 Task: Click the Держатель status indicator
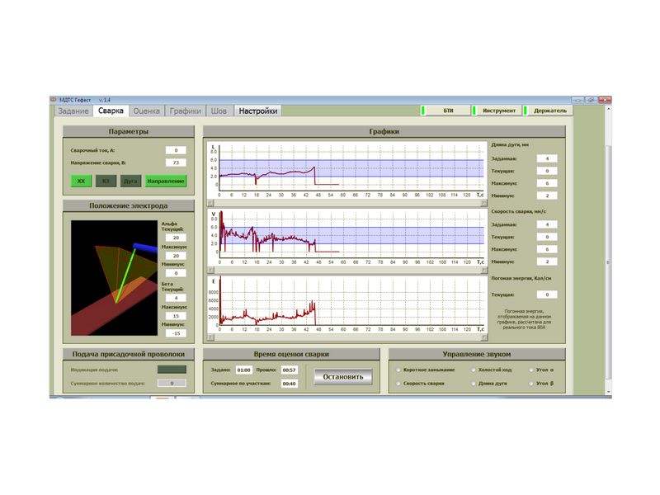(x=550, y=111)
